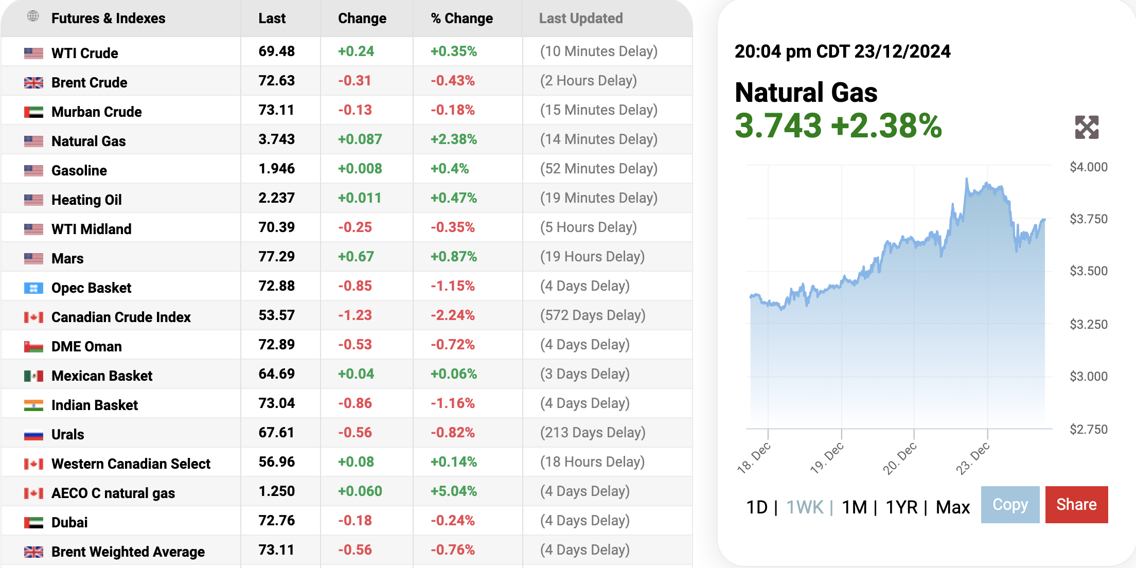Click the OPEC flag next to Opec Basket
The height and width of the screenshot is (568, 1136).
pos(33,288)
